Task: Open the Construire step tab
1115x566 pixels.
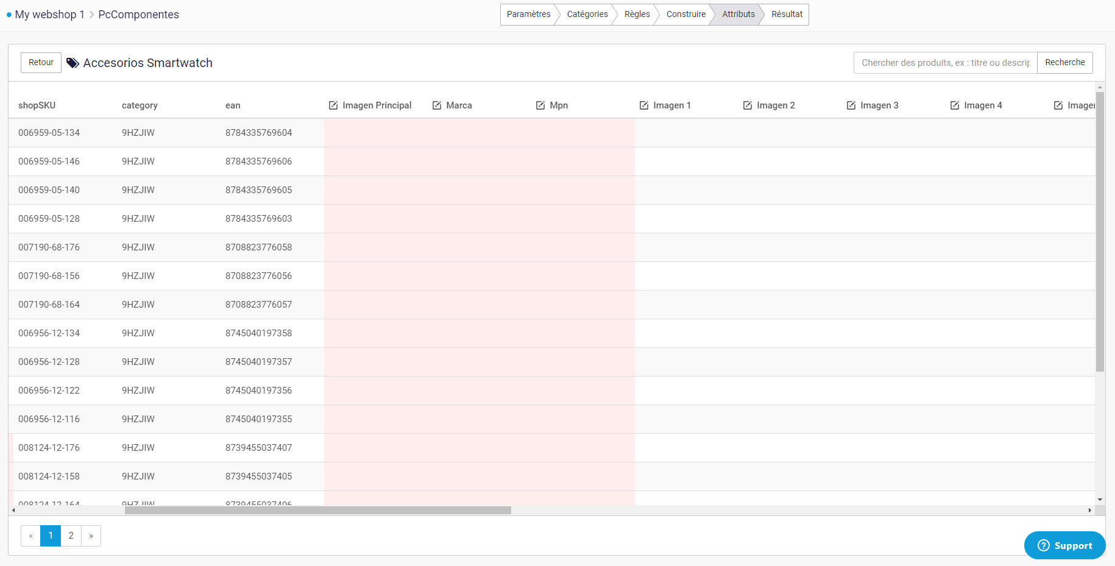Action: point(686,15)
